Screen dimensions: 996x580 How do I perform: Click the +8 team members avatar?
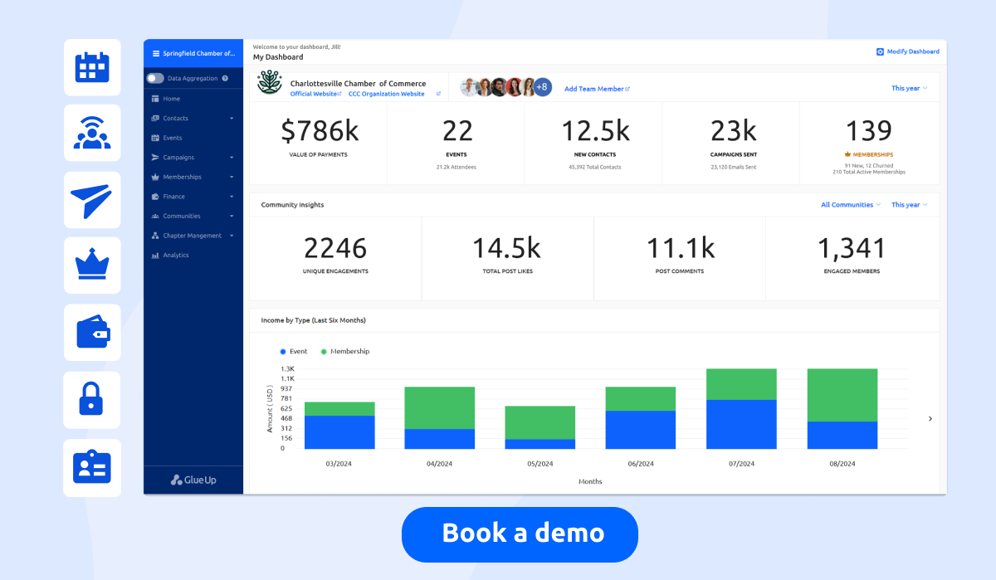542,87
